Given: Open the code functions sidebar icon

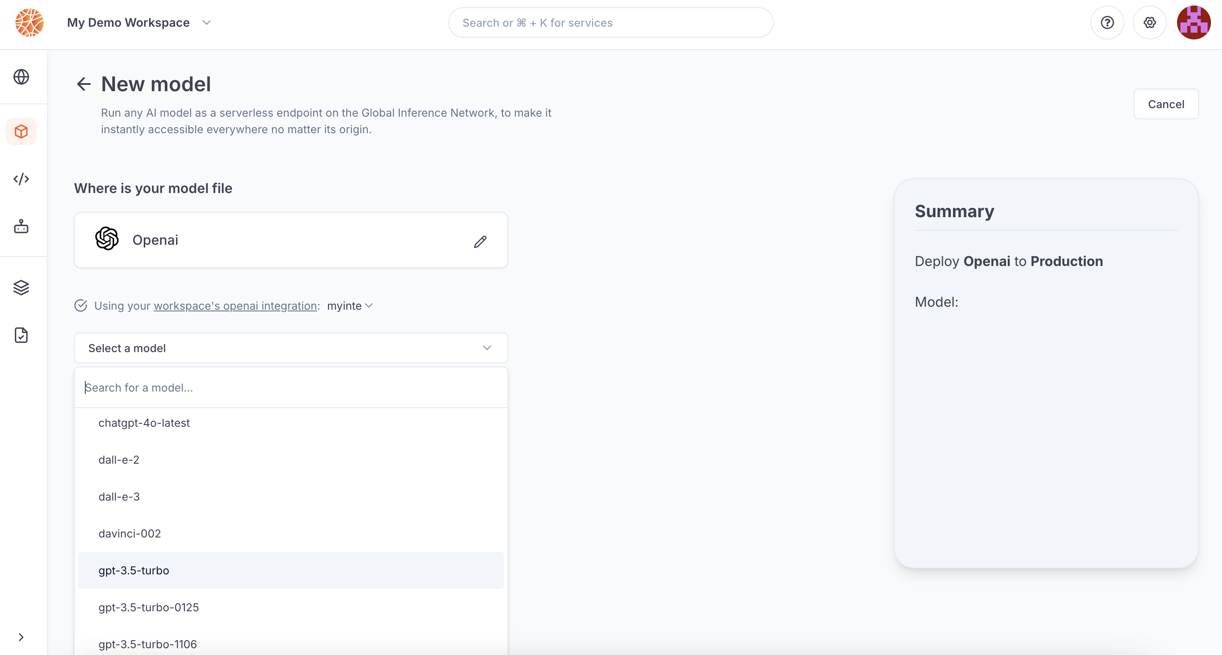Looking at the screenshot, I should coord(21,179).
